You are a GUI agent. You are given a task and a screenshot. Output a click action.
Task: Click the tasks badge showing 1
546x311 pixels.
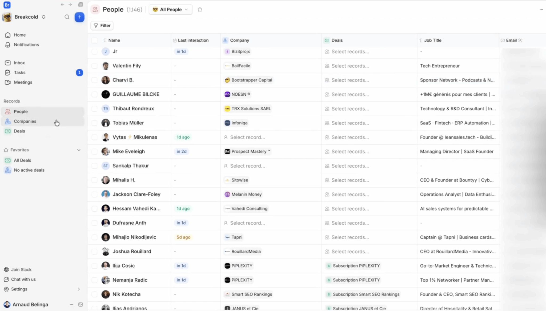point(79,72)
